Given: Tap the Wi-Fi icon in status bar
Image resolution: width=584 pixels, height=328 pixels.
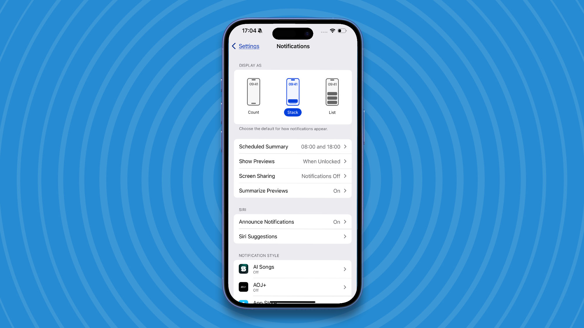Looking at the screenshot, I should 333,30.
